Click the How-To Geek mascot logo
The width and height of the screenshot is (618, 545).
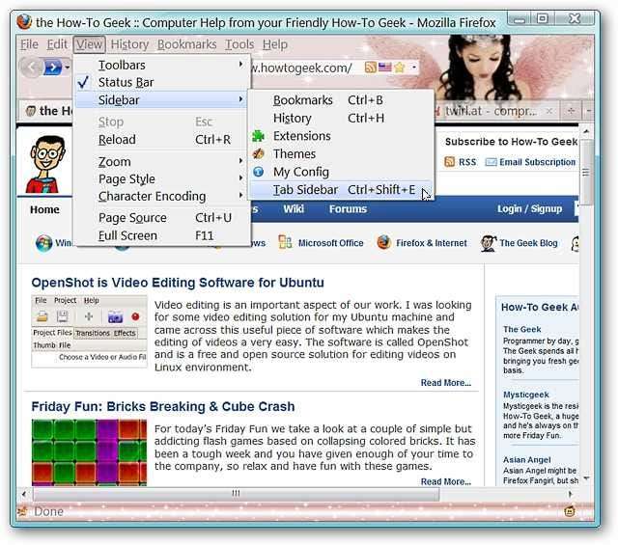(47, 164)
